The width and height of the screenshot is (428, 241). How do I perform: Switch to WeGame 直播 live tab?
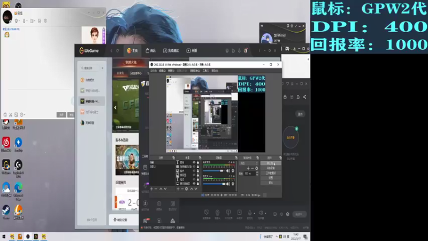192,50
